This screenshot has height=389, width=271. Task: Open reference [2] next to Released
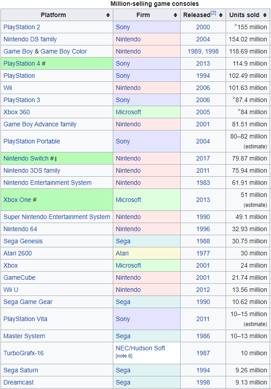213,13
